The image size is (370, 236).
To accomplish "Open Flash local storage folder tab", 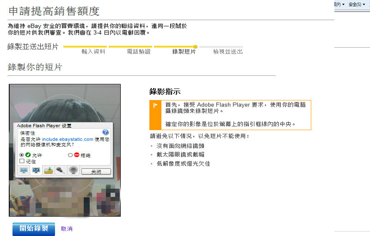I will click(x=49, y=170).
